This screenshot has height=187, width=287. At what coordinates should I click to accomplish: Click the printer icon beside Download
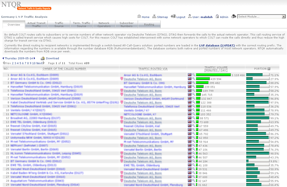43,58
